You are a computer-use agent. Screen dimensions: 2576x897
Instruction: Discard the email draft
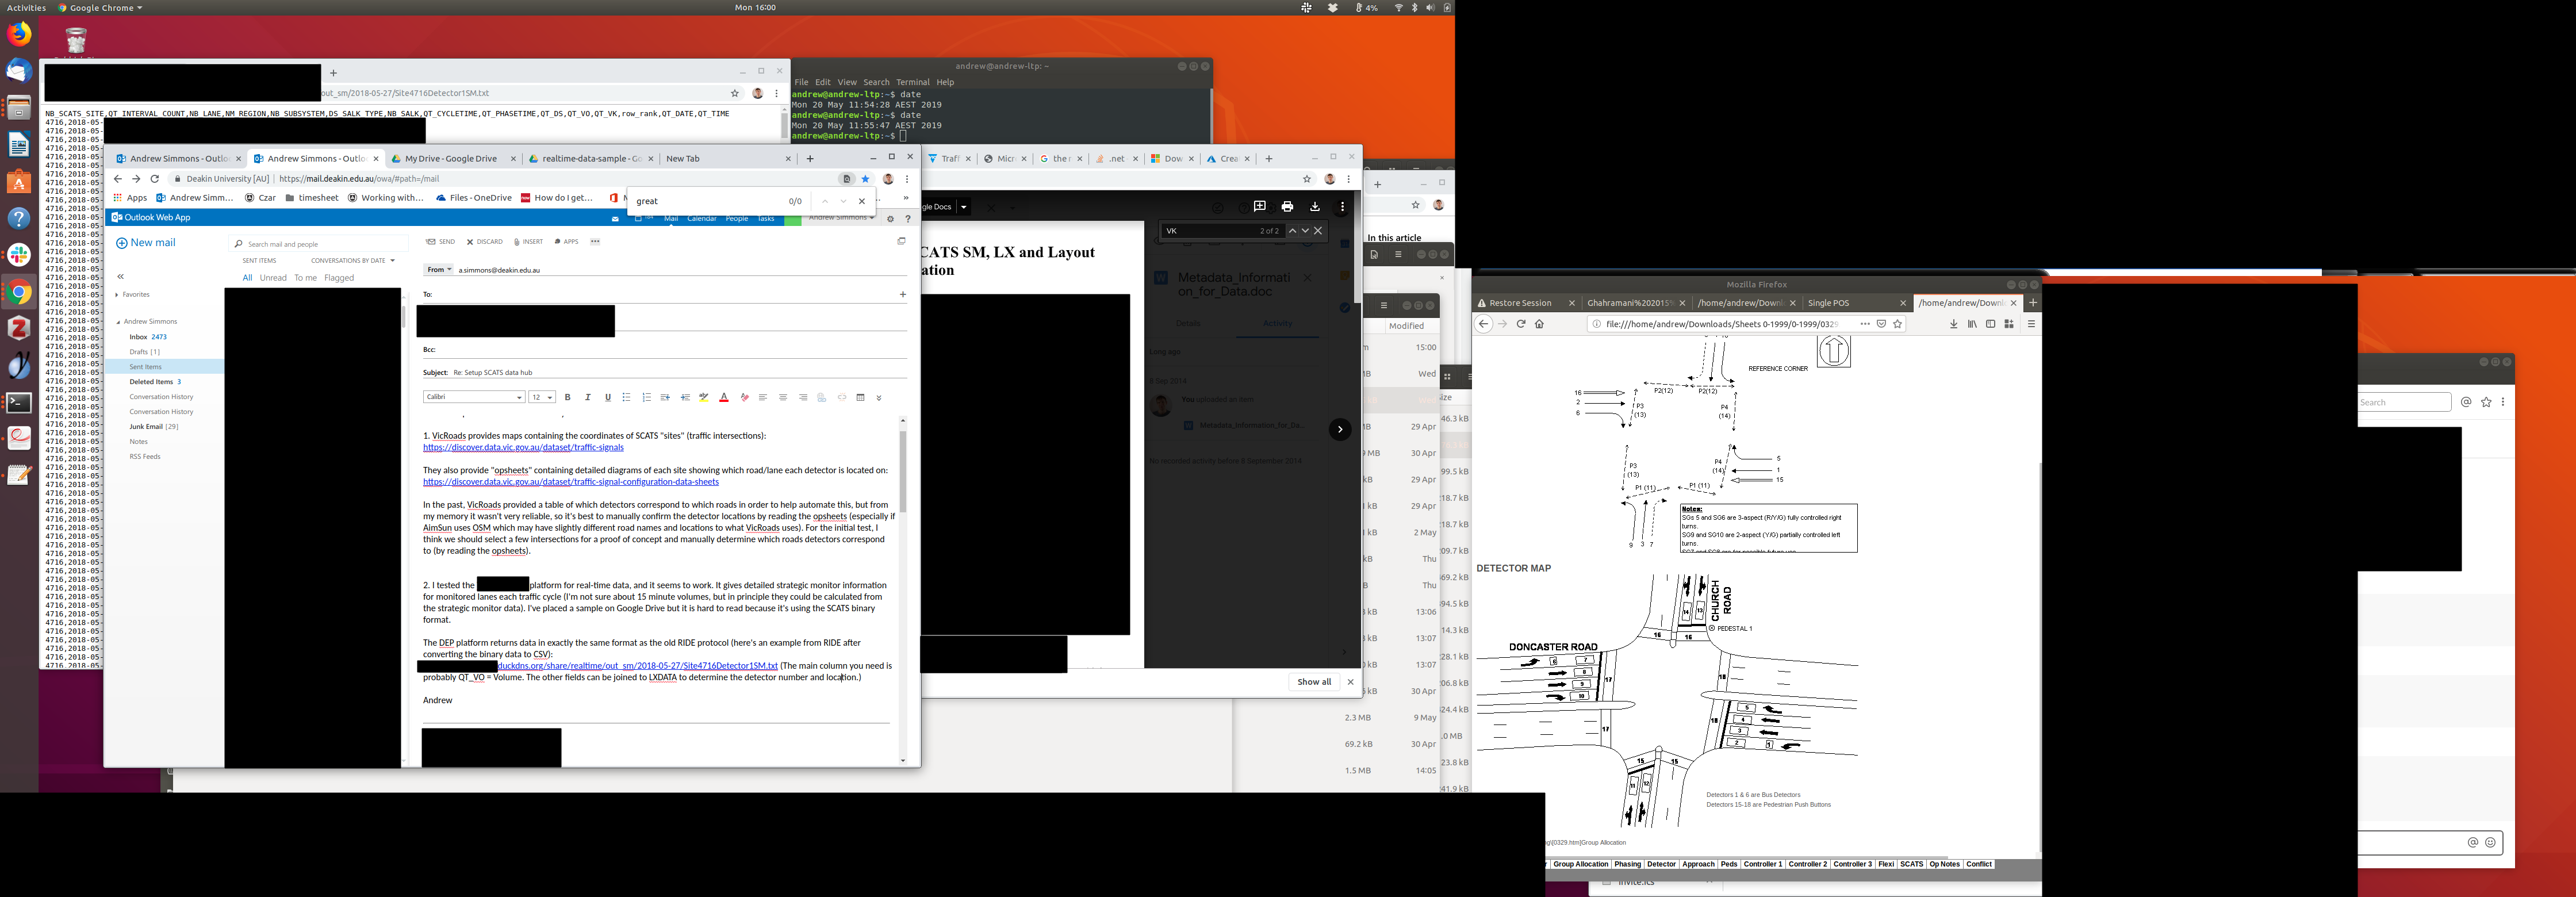484,241
